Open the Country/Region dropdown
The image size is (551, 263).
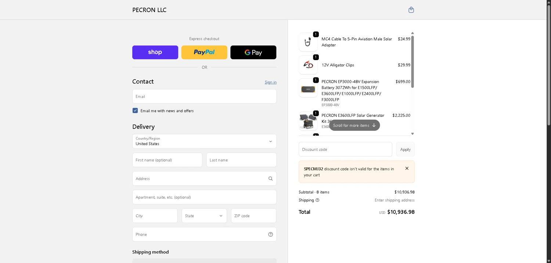[x=204, y=141]
